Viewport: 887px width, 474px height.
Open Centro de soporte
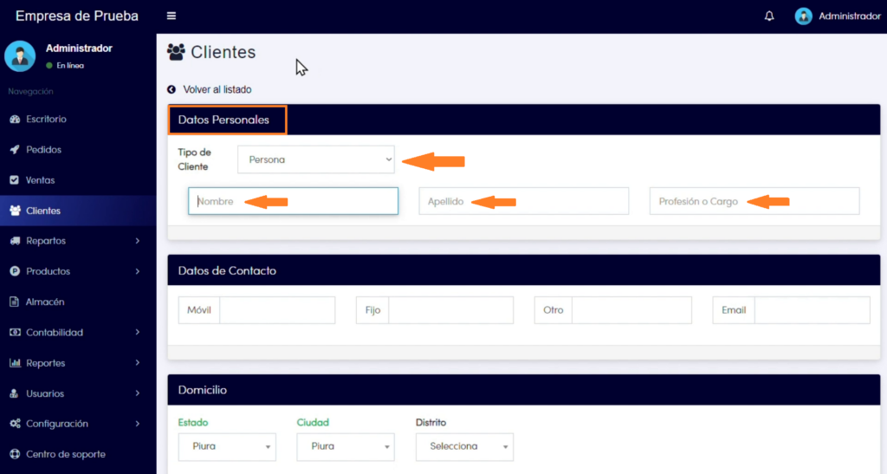(x=78, y=454)
